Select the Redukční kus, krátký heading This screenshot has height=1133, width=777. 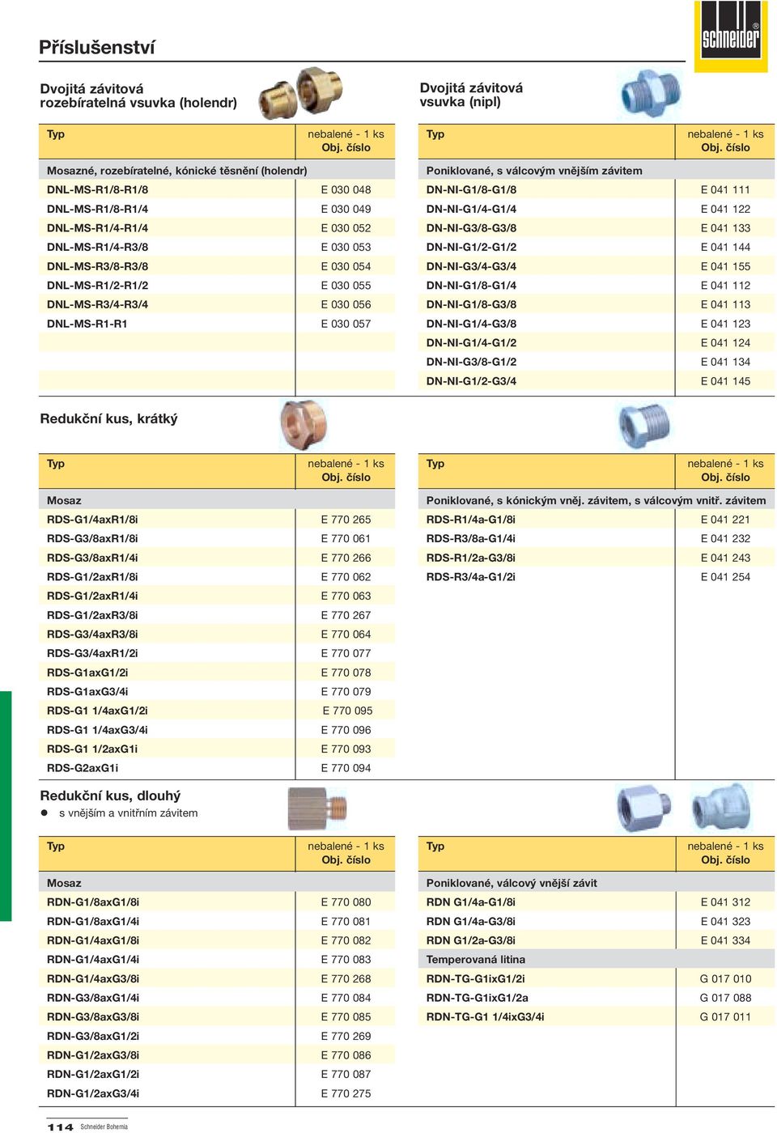click(108, 418)
